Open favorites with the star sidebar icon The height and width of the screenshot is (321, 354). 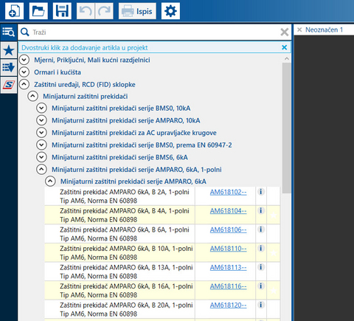click(9, 50)
